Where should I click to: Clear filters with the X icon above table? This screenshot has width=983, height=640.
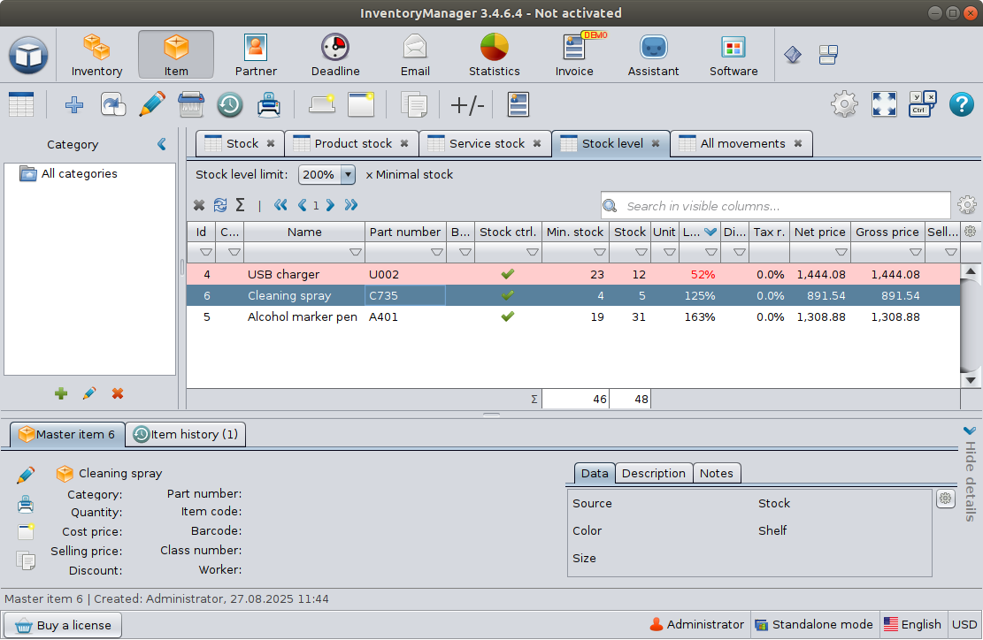coord(199,205)
